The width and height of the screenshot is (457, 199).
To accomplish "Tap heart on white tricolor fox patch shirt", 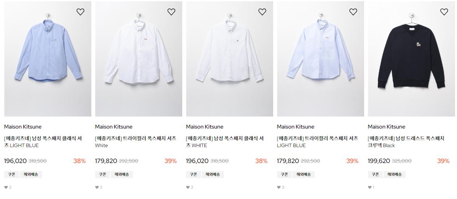I will (171, 12).
